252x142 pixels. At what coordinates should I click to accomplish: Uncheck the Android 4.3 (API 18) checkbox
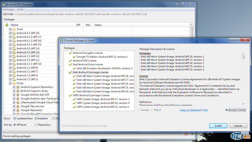click(x=10, y=33)
